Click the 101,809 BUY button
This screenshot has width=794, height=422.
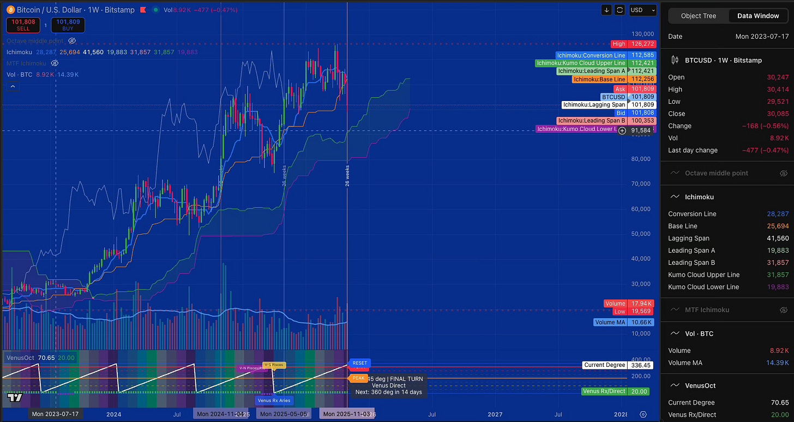point(68,25)
